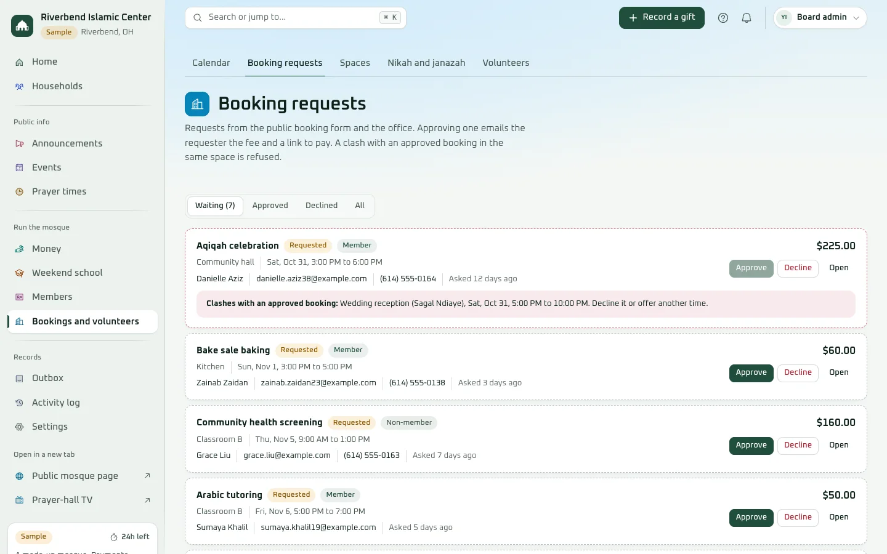Image resolution: width=887 pixels, height=554 pixels.
Task: Click the Prayer-hall TV icon
Action: [x=20, y=500]
